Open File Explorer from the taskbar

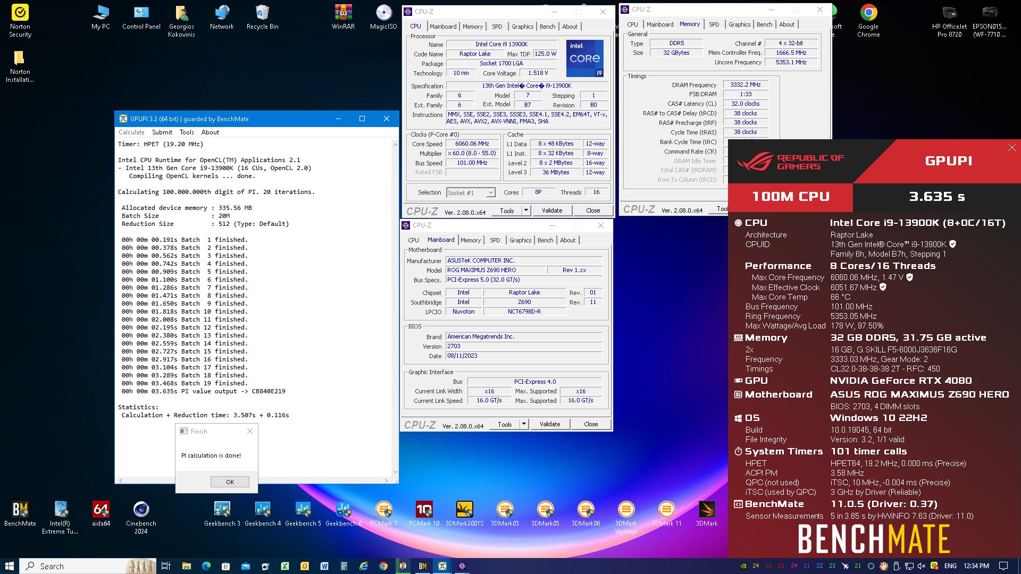[186, 566]
